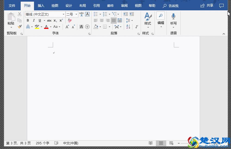Click the Distributed alignment icon
231x149 pixels.
(120, 20)
